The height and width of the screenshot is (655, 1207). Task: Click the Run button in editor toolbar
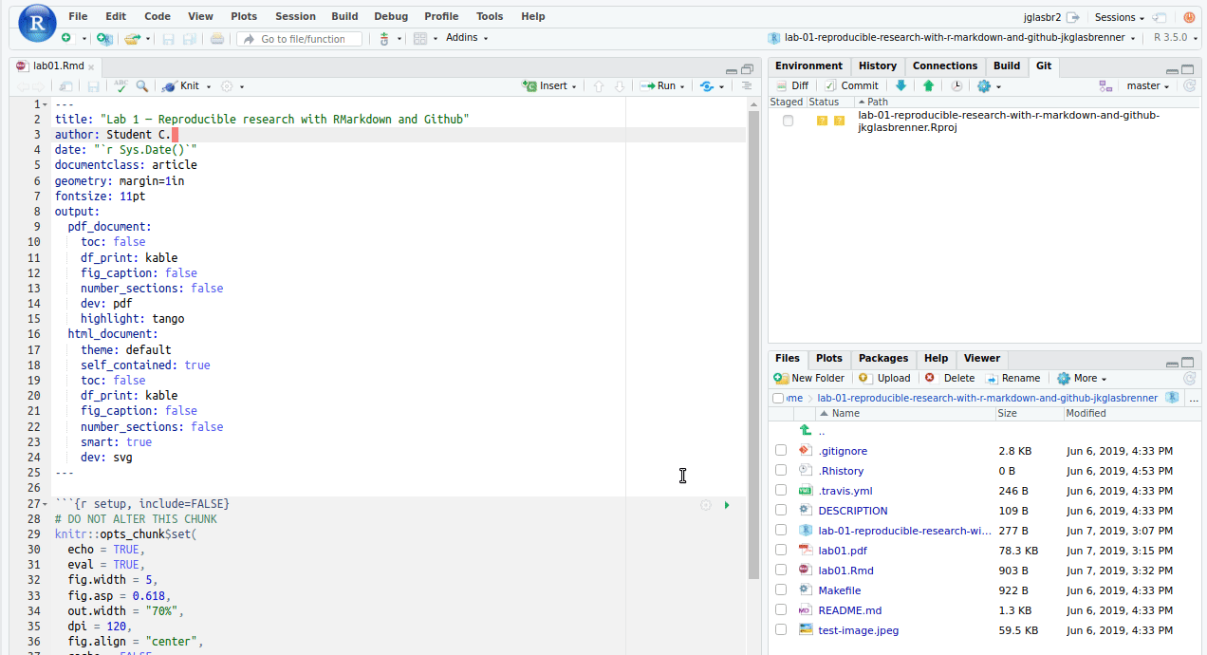coord(658,85)
